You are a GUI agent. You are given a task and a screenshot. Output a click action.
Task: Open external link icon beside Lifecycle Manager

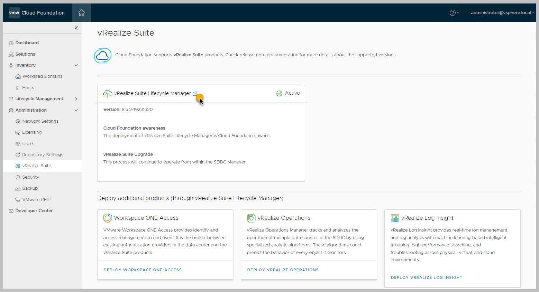(195, 94)
